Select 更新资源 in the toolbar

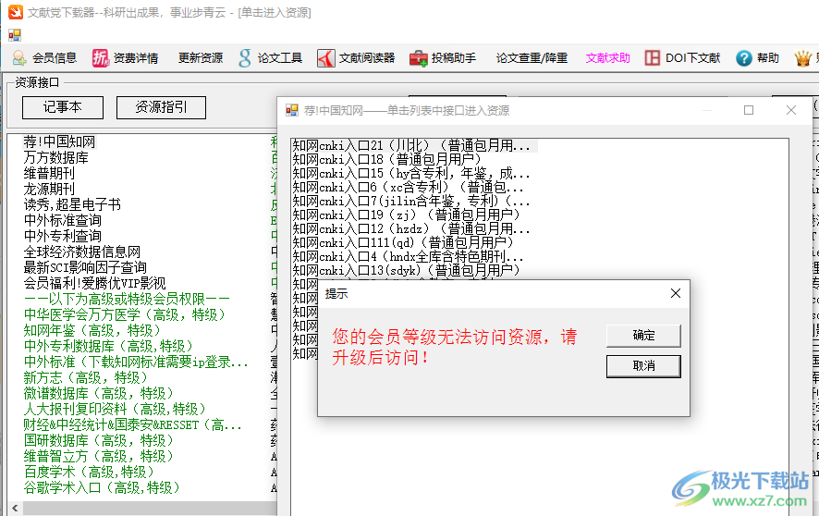[200, 58]
